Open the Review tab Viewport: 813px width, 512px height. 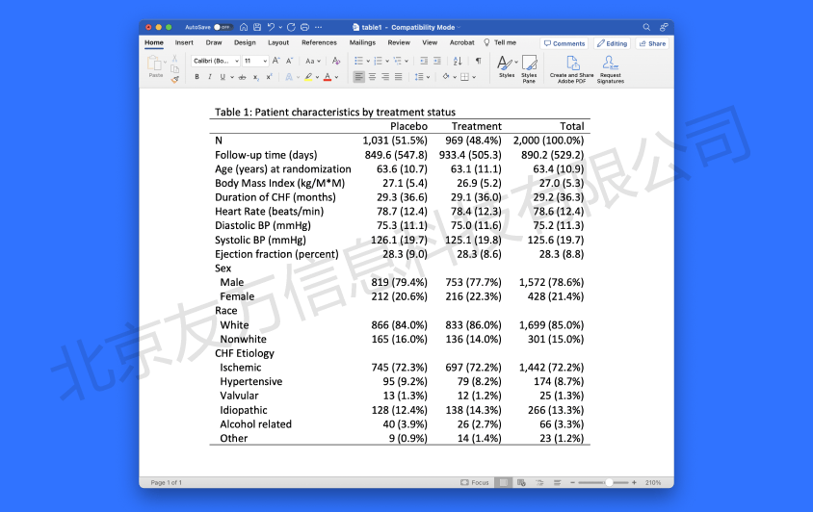(399, 42)
